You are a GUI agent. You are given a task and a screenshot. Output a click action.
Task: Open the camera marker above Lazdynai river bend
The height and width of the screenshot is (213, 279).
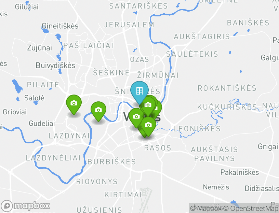[98, 111]
